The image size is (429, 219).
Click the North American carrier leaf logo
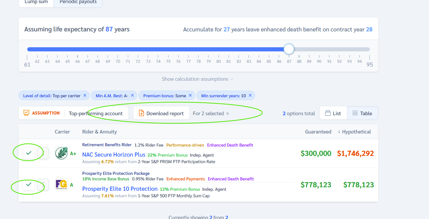click(61, 153)
